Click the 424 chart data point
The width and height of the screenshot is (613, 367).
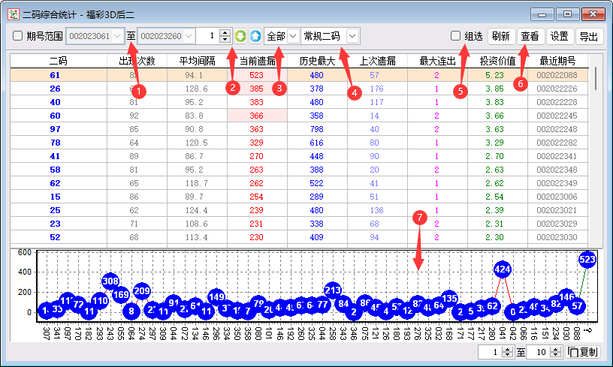click(503, 269)
